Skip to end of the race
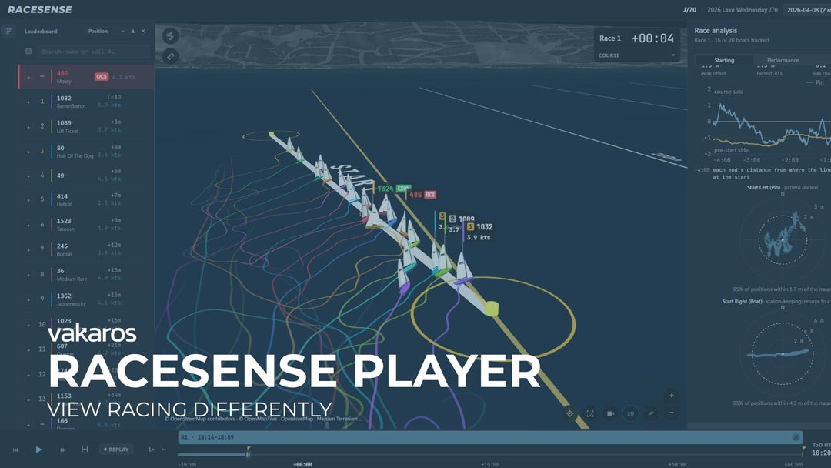The width and height of the screenshot is (831, 468). pyautogui.click(x=62, y=450)
